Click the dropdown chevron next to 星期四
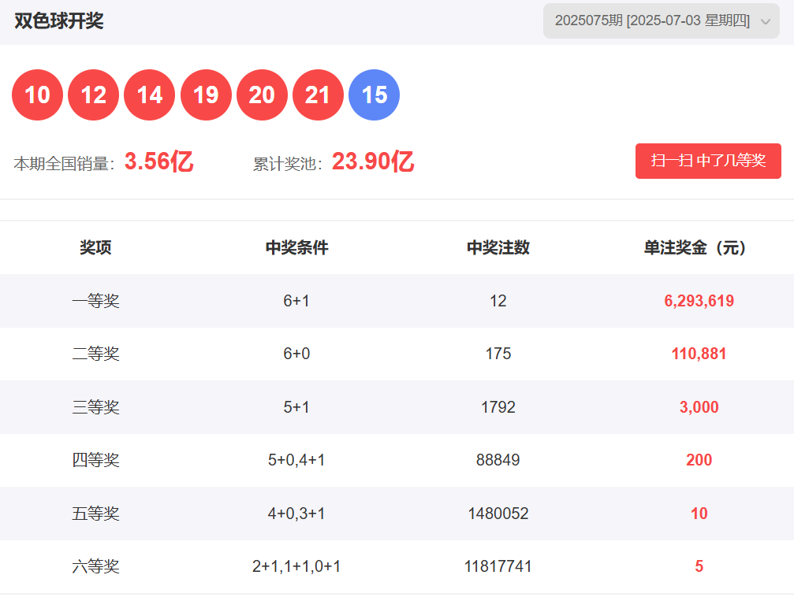Viewport: 794px width, 612px height. pos(766,21)
